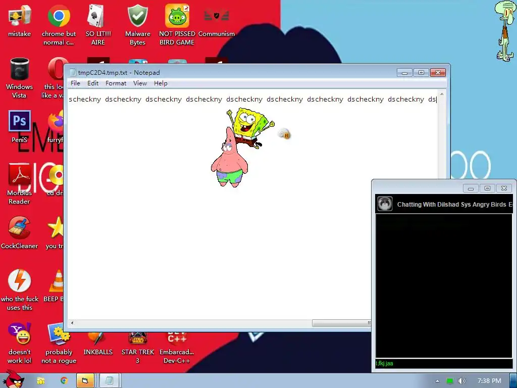The height and width of the screenshot is (388, 517).
Task: Minimize the Notepad window
Action: coord(404,72)
